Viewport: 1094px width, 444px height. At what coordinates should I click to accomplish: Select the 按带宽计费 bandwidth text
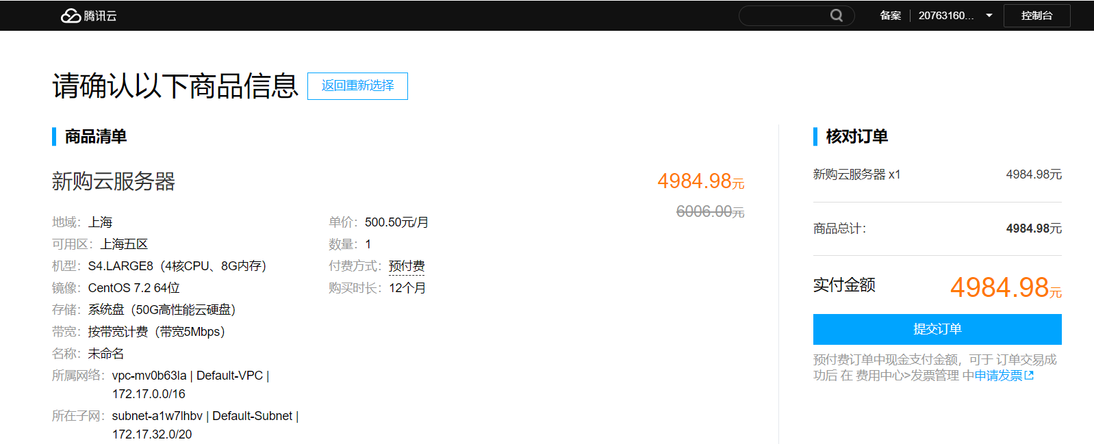coord(157,332)
